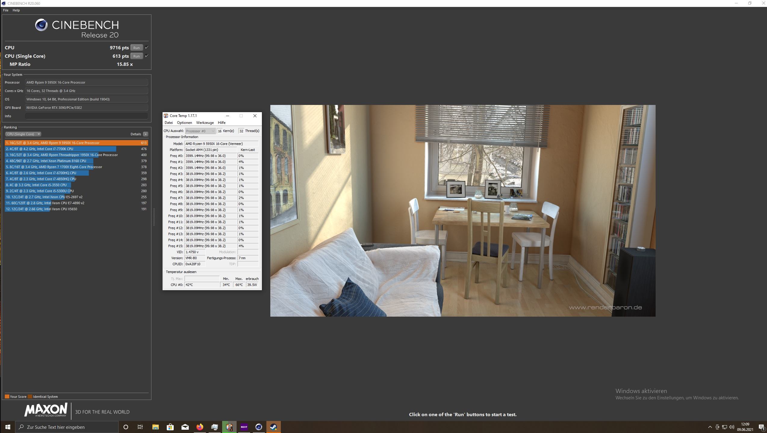Select the Ryzen 9 5950X ranking row

(x=76, y=143)
